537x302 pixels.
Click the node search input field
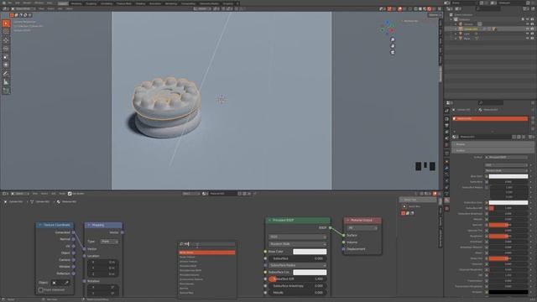point(207,244)
